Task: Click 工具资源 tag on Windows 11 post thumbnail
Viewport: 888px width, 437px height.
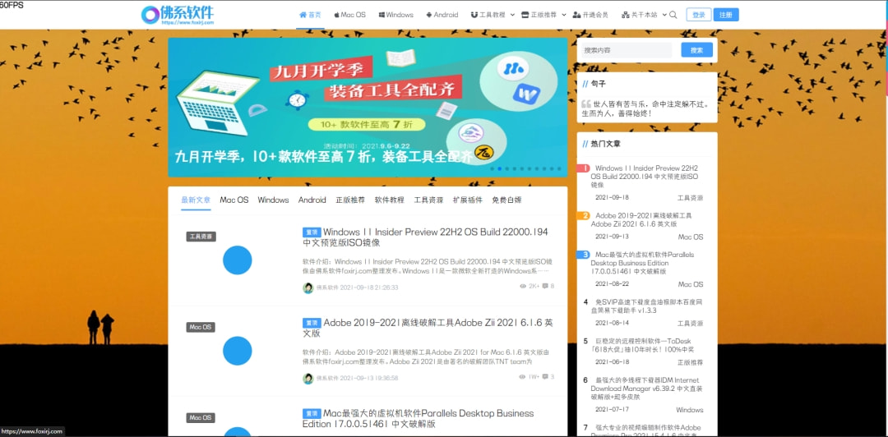Action: coord(201,237)
